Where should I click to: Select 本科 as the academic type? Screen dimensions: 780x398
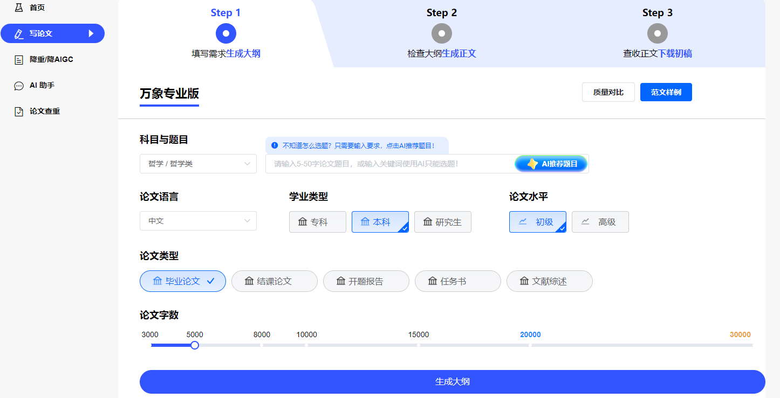pos(380,222)
